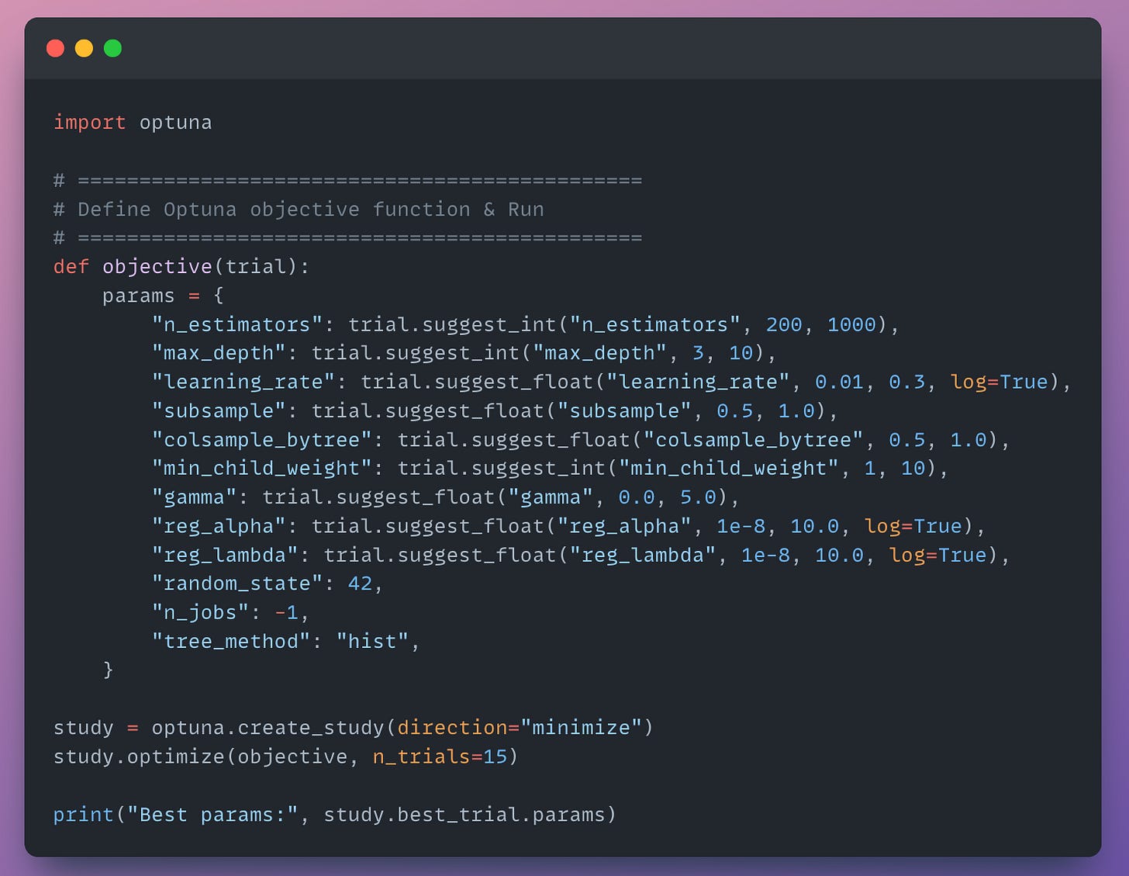The image size is (1129, 876).
Task: Click "log=True" on the reg_lambda line
Action: tap(937, 555)
